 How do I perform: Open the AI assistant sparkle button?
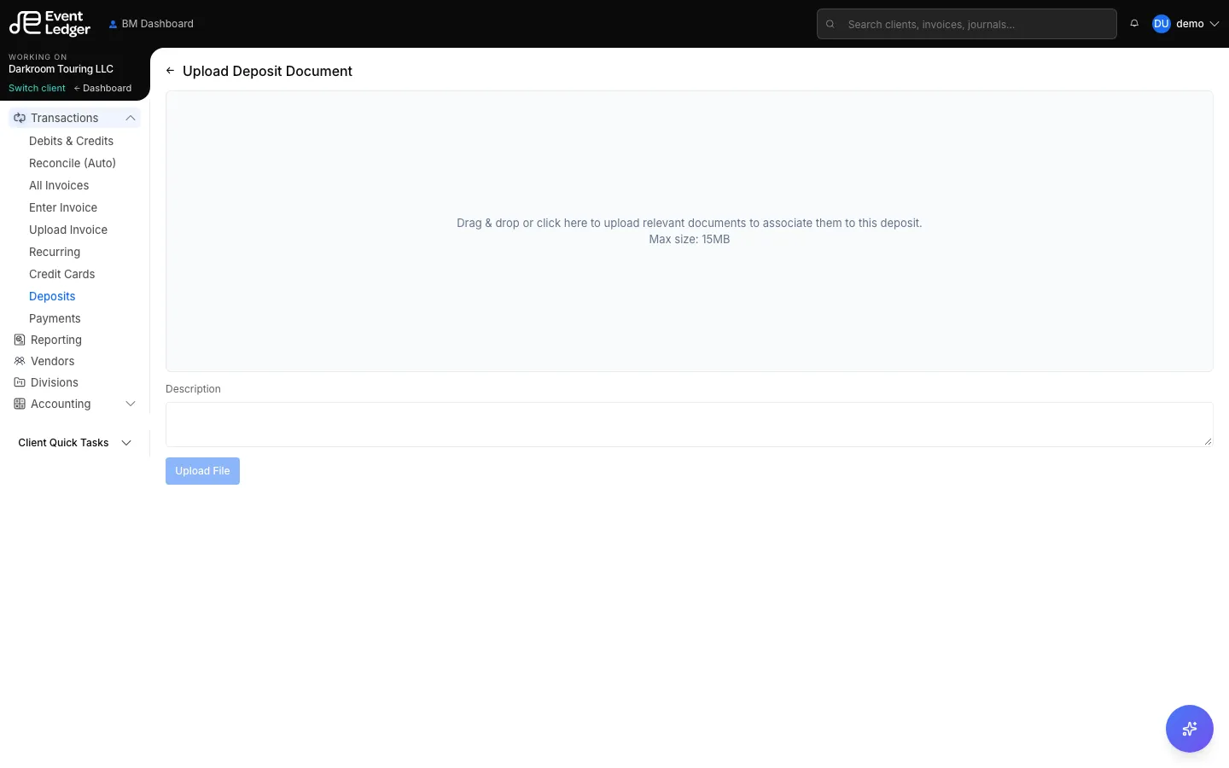click(x=1190, y=729)
